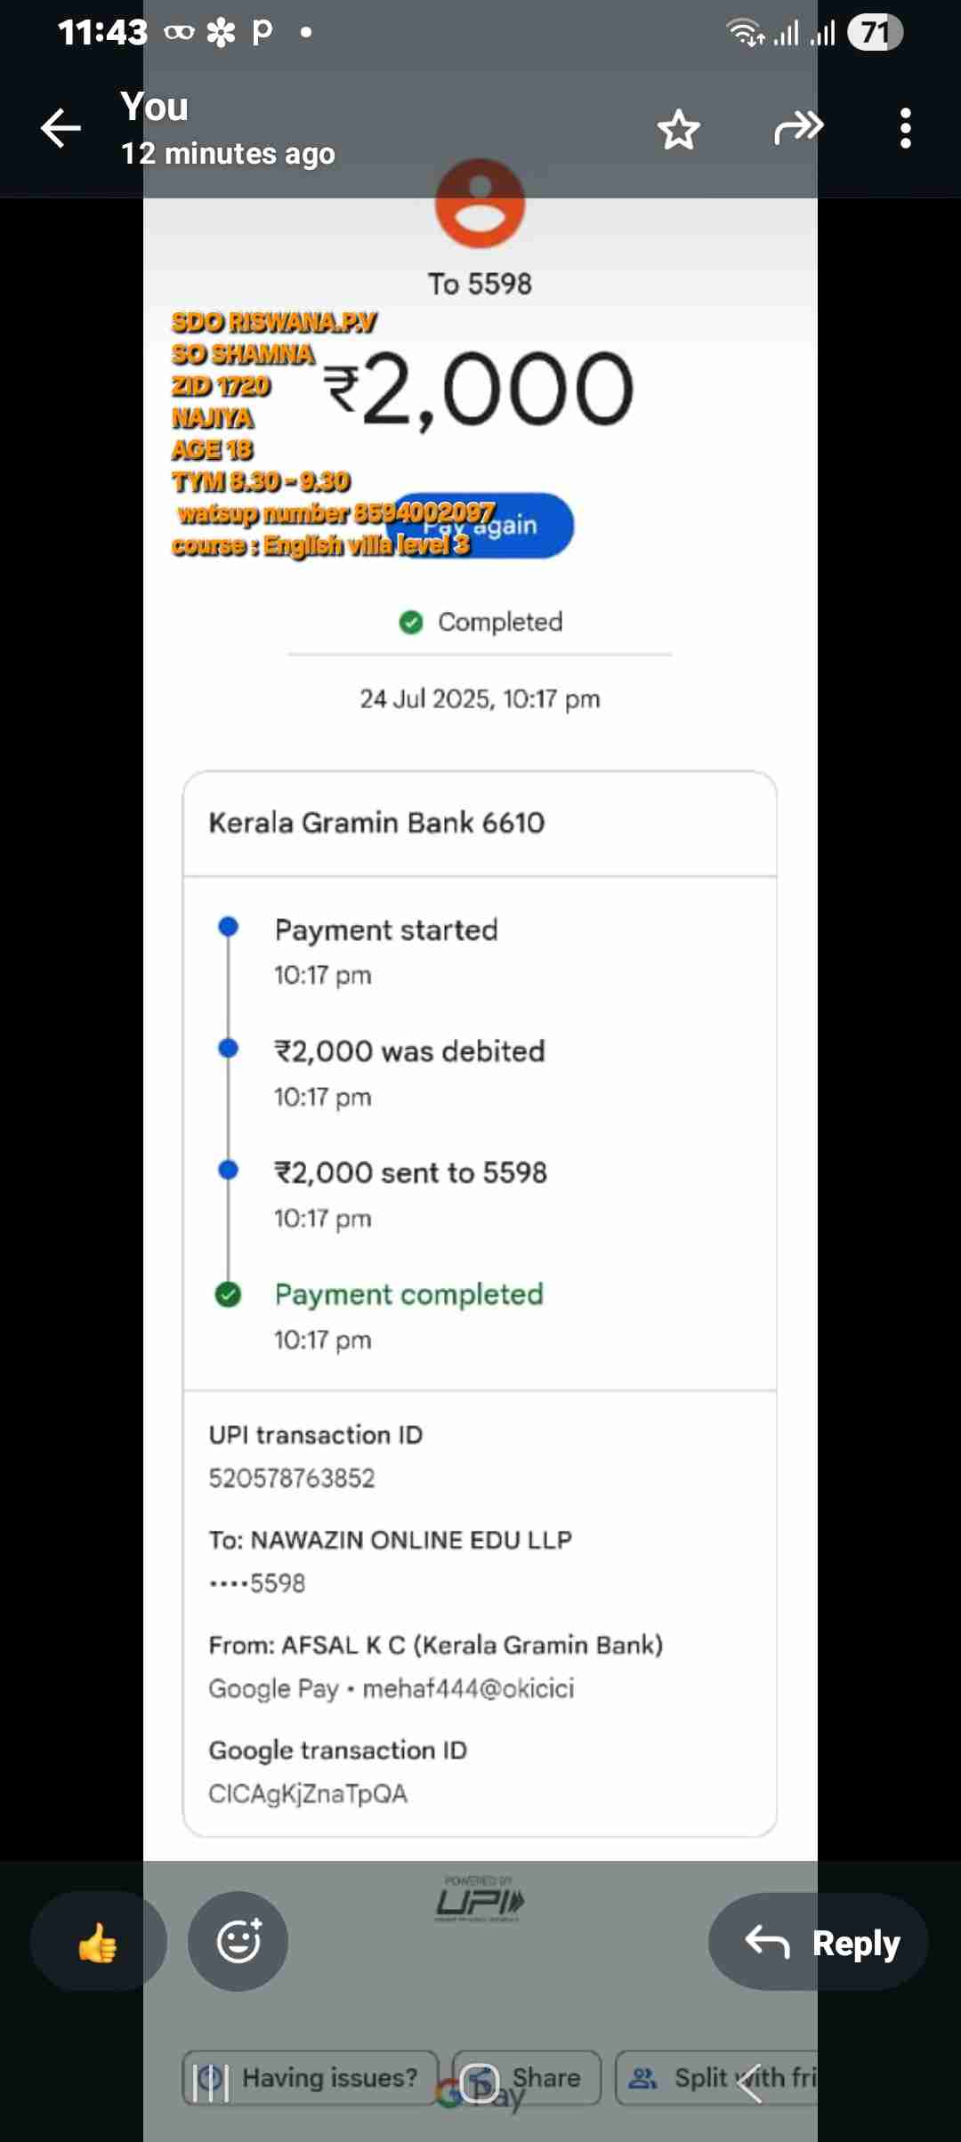The image size is (961, 2142).
Task: Tap the Kerala Gramin Bank 6610 row
Action: (x=479, y=823)
